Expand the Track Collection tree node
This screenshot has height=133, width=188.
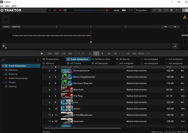[x=3, y=66]
